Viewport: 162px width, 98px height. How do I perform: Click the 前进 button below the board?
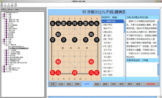(69, 84)
